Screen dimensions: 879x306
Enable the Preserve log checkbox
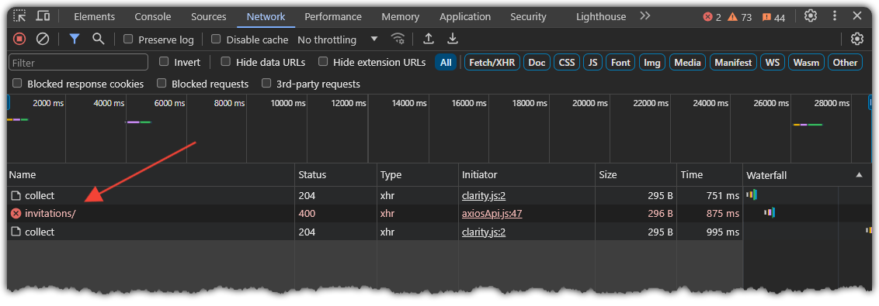point(128,40)
